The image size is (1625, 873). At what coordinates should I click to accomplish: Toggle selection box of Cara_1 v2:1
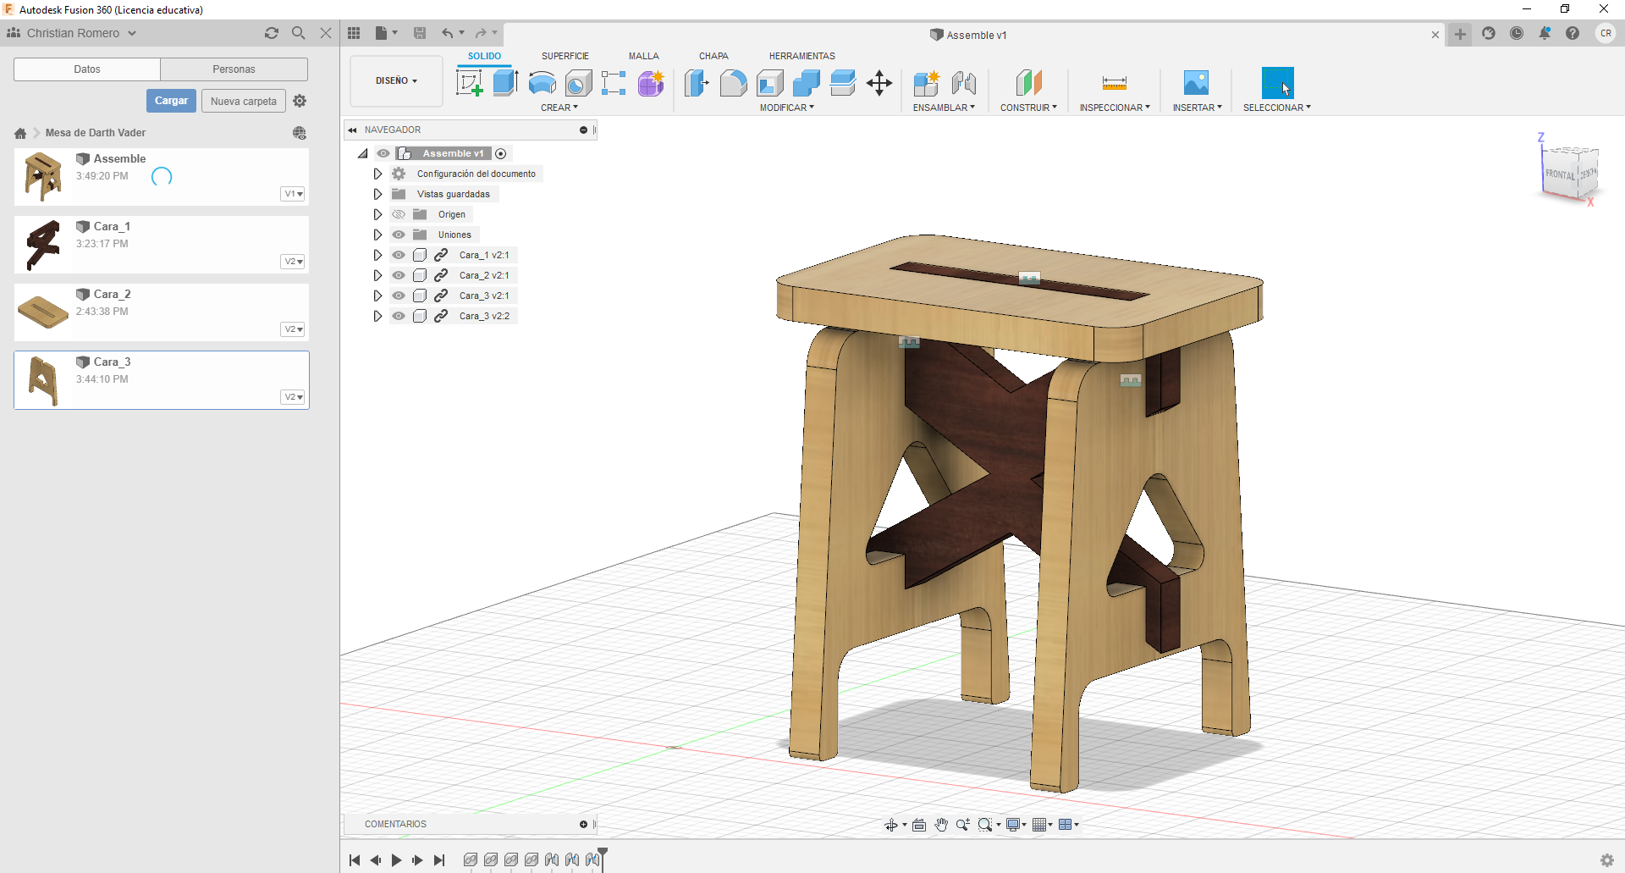[x=420, y=255]
